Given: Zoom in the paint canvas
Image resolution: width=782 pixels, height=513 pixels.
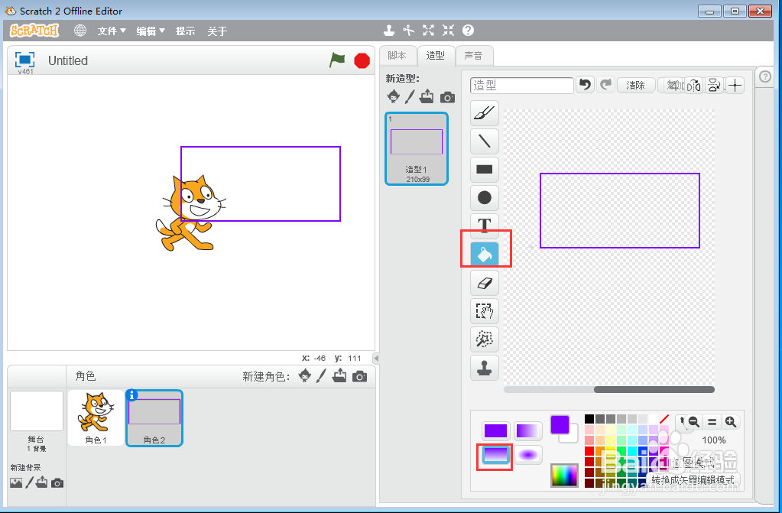Looking at the screenshot, I should point(731,422).
